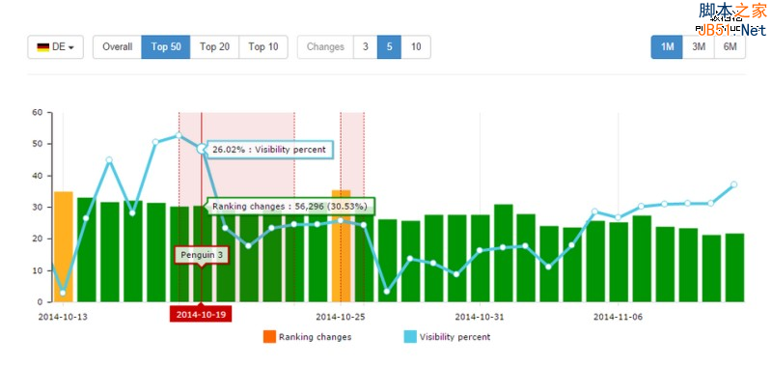Toggle Ranking changes orange legend swatch

[270, 337]
